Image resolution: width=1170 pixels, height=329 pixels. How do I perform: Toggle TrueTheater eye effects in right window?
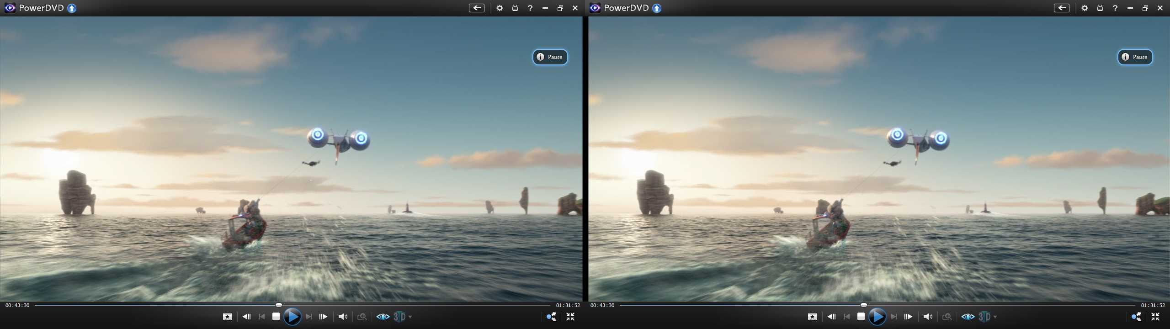coord(968,316)
